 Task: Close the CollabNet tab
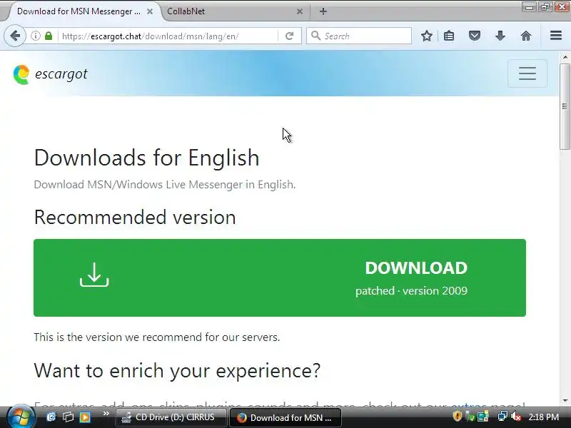click(299, 11)
